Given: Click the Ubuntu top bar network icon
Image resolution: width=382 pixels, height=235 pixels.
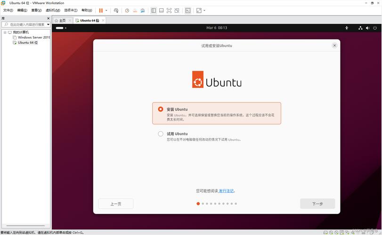Looking at the screenshot, I should pos(360,28).
